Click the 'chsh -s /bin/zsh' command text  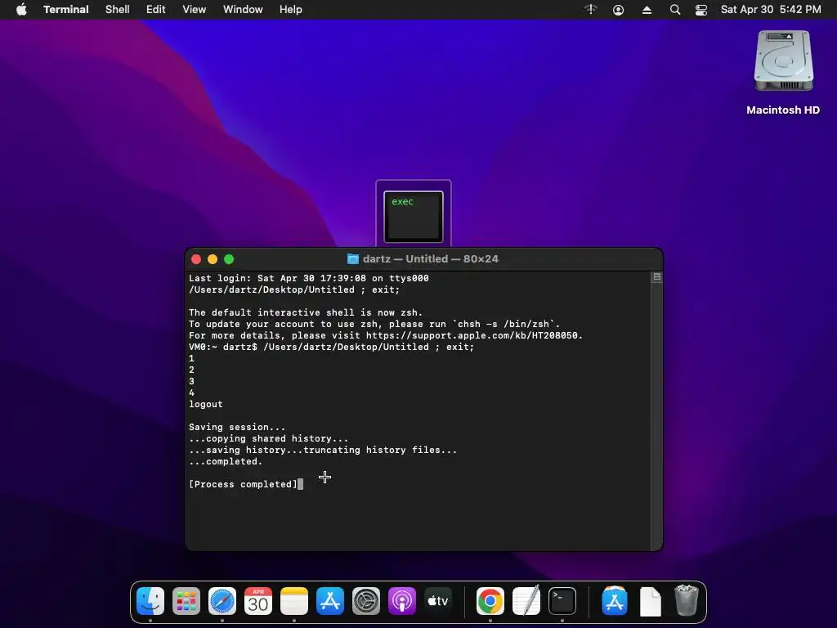click(x=504, y=324)
